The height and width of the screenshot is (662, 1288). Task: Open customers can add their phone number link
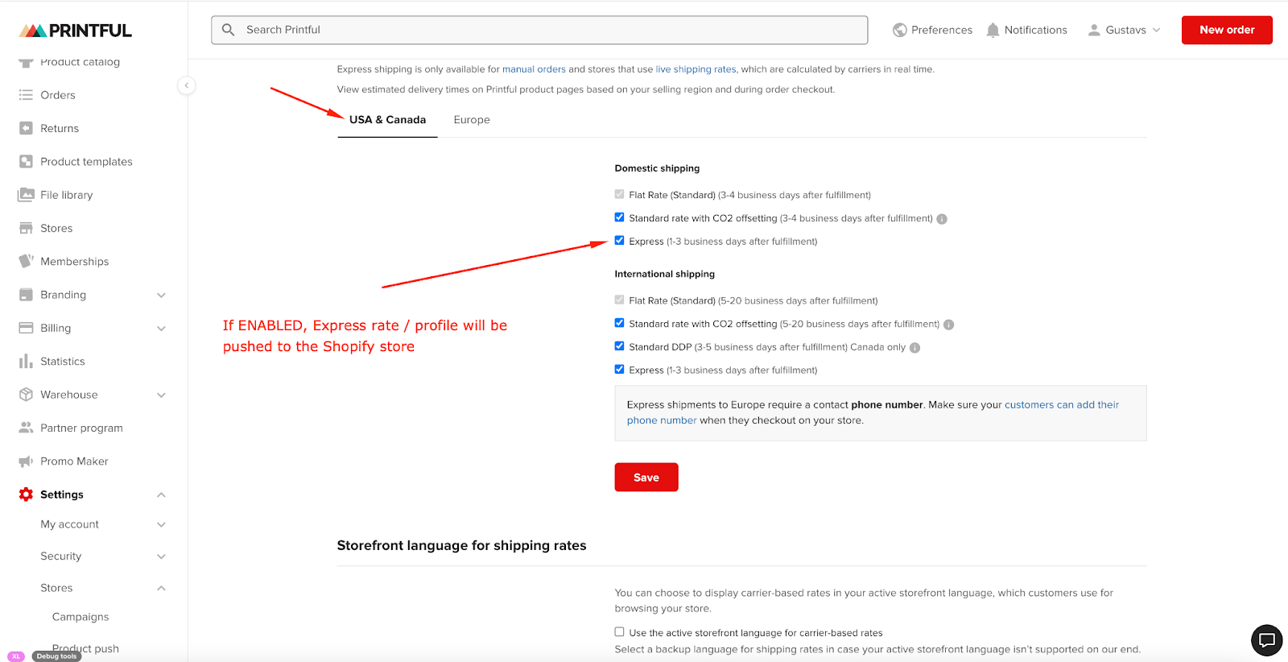pos(873,412)
